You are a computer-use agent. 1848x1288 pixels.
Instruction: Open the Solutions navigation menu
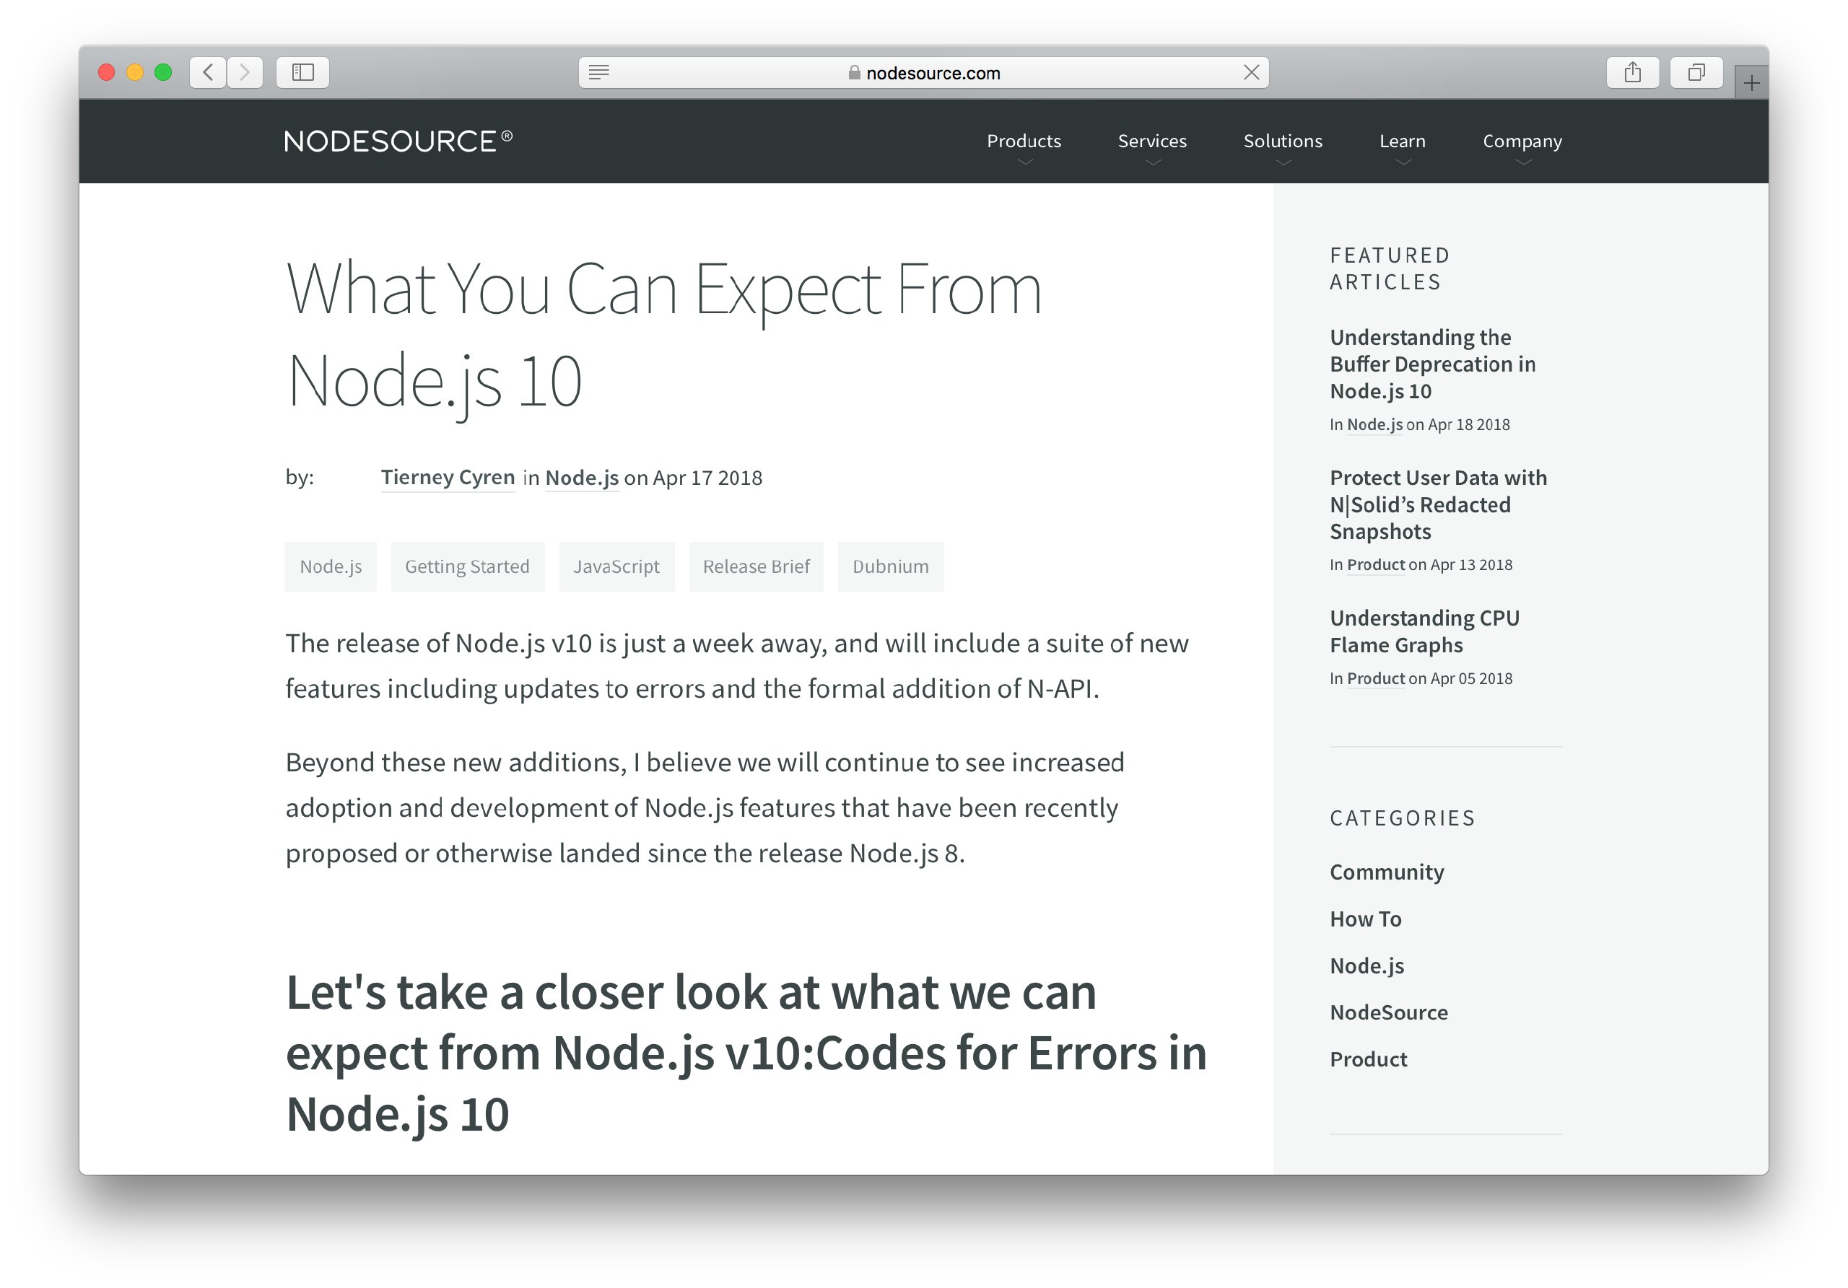(1283, 141)
